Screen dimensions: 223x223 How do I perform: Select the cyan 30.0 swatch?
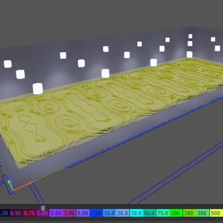click(x=136, y=213)
